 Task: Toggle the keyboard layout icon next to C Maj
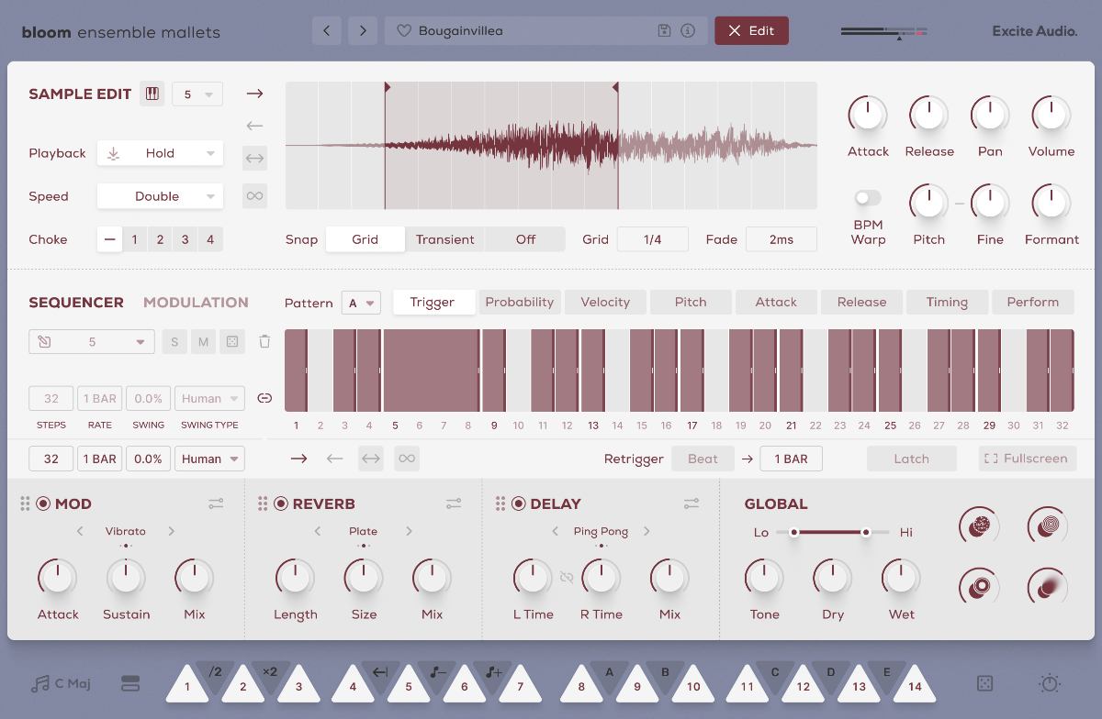click(129, 684)
